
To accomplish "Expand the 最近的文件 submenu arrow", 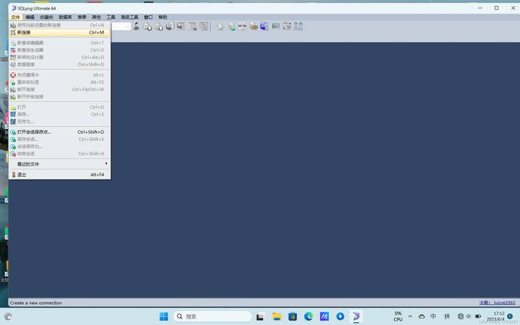I will pyautogui.click(x=106, y=164).
